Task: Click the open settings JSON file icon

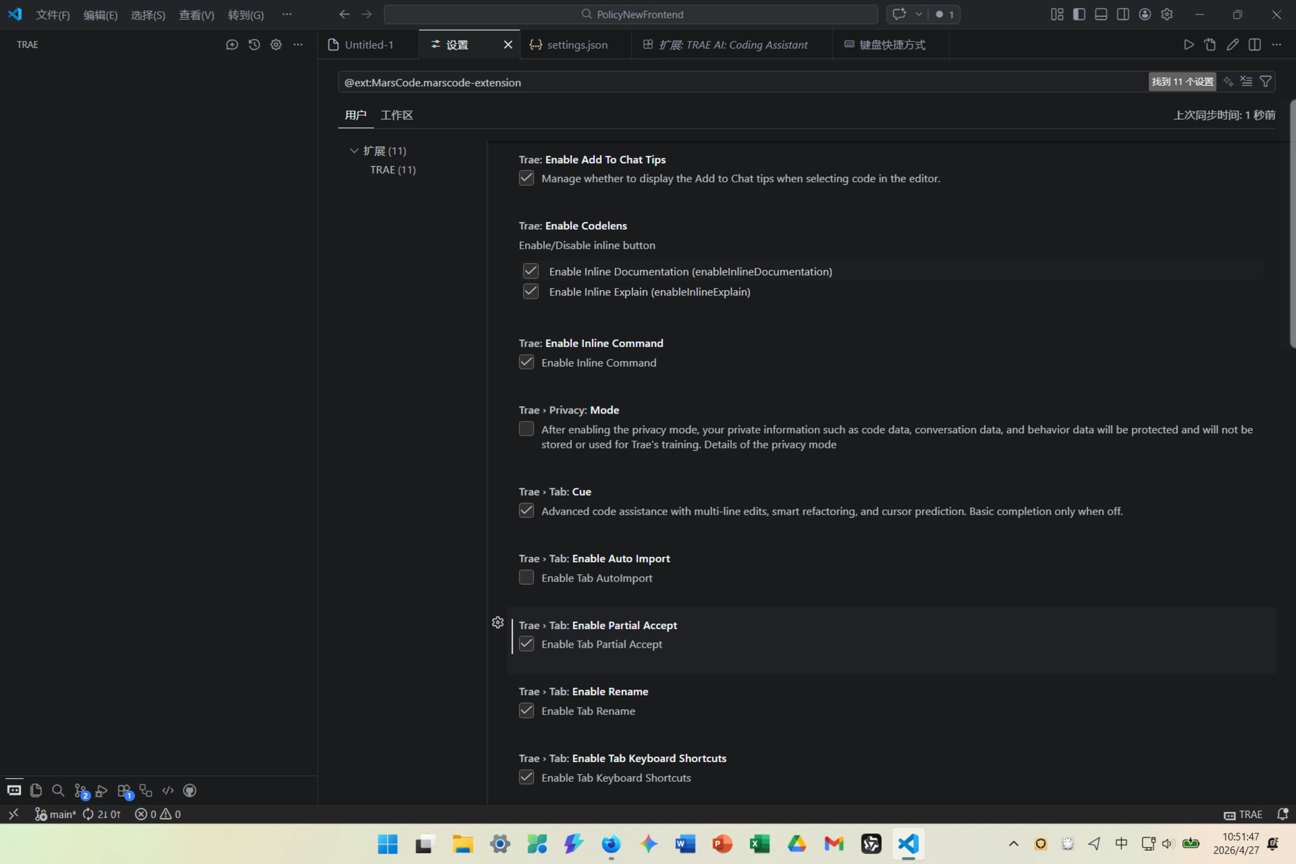Action: 1210,45
